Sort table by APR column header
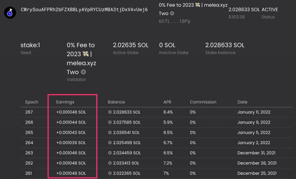Image resolution: width=296 pixels, height=179 pixels. coord(167,102)
